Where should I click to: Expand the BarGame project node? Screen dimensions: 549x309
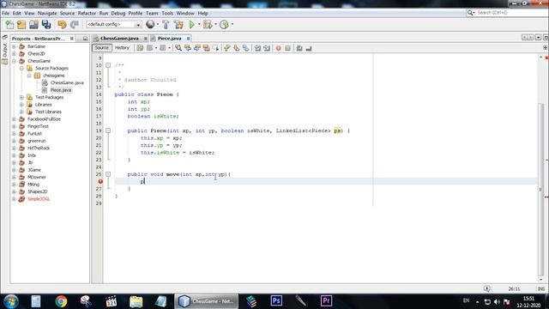[x=14, y=46]
